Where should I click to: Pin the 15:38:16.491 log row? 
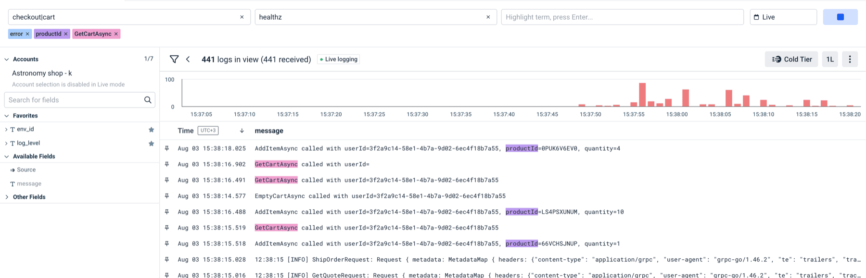coord(167,180)
